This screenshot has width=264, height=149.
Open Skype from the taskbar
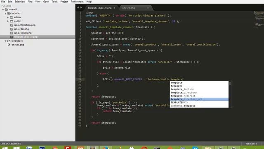click(x=195, y=148)
